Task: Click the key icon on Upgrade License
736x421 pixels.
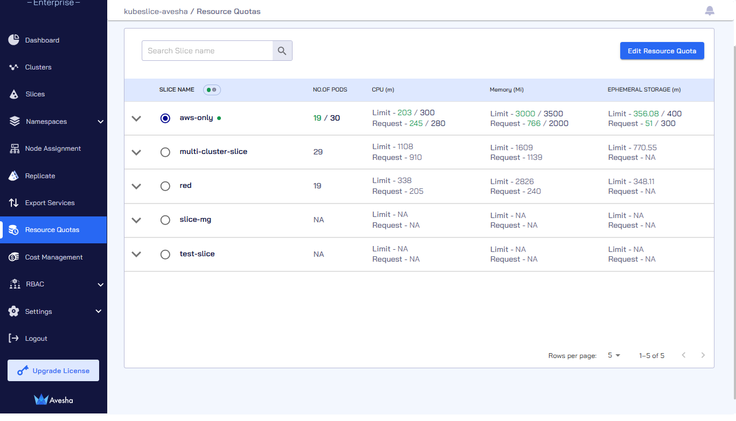Action: click(23, 370)
